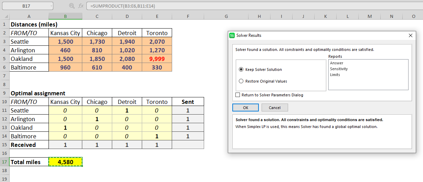Click the red 9,999 Oakland-Toronto cell
Screen dimensions: 423x182
point(157,59)
